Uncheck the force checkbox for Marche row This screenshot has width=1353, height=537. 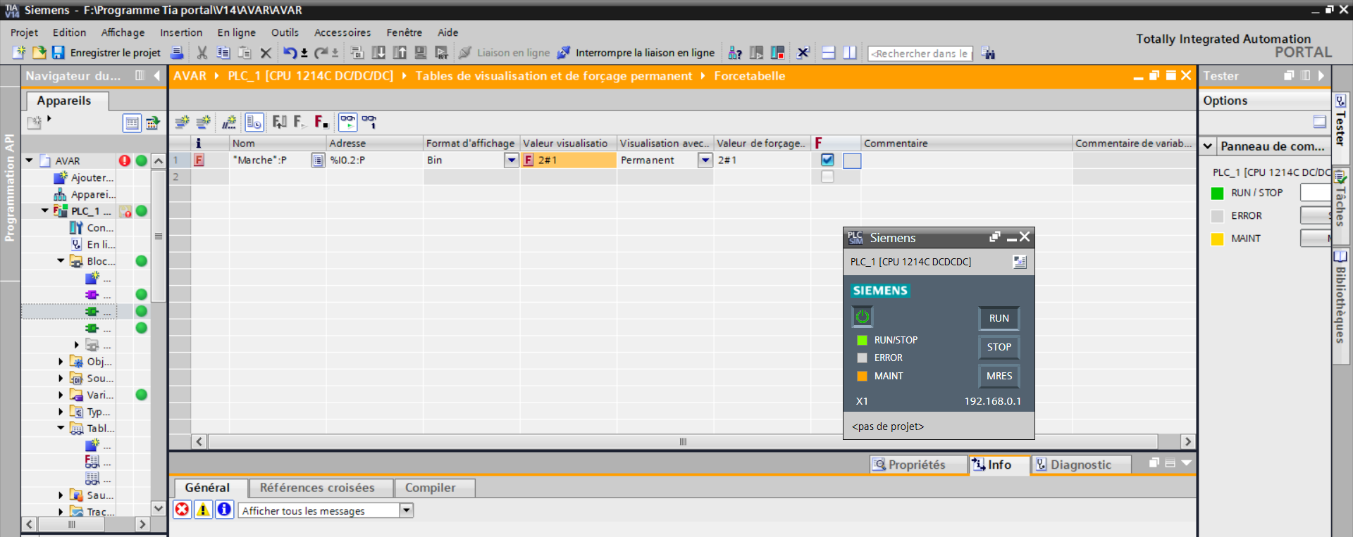tap(827, 160)
